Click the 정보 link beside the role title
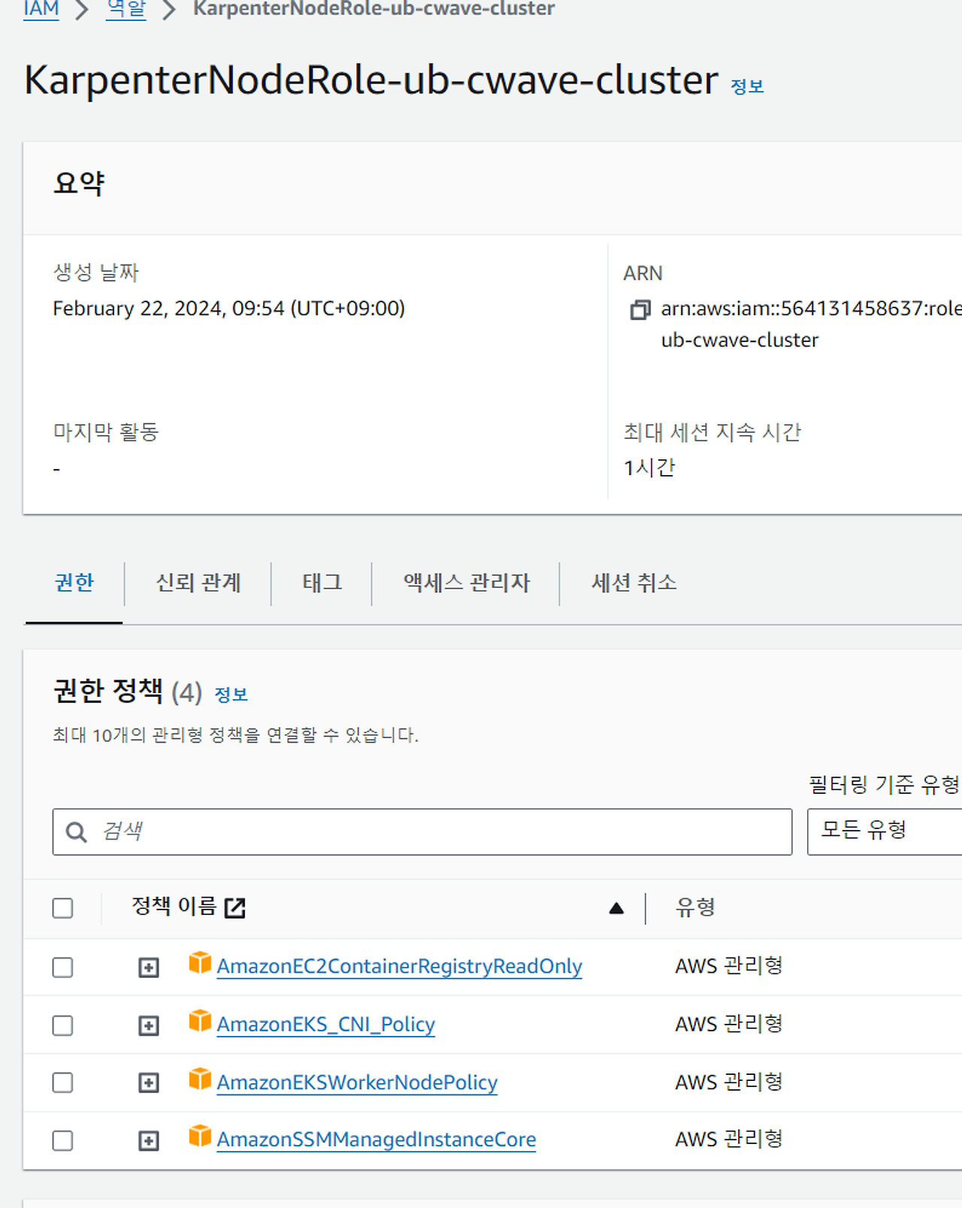The width and height of the screenshot is (962, 1208). click(748, 86)
